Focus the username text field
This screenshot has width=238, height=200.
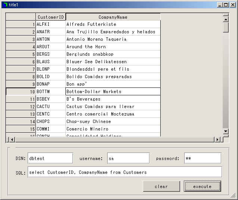click(128, 158)
